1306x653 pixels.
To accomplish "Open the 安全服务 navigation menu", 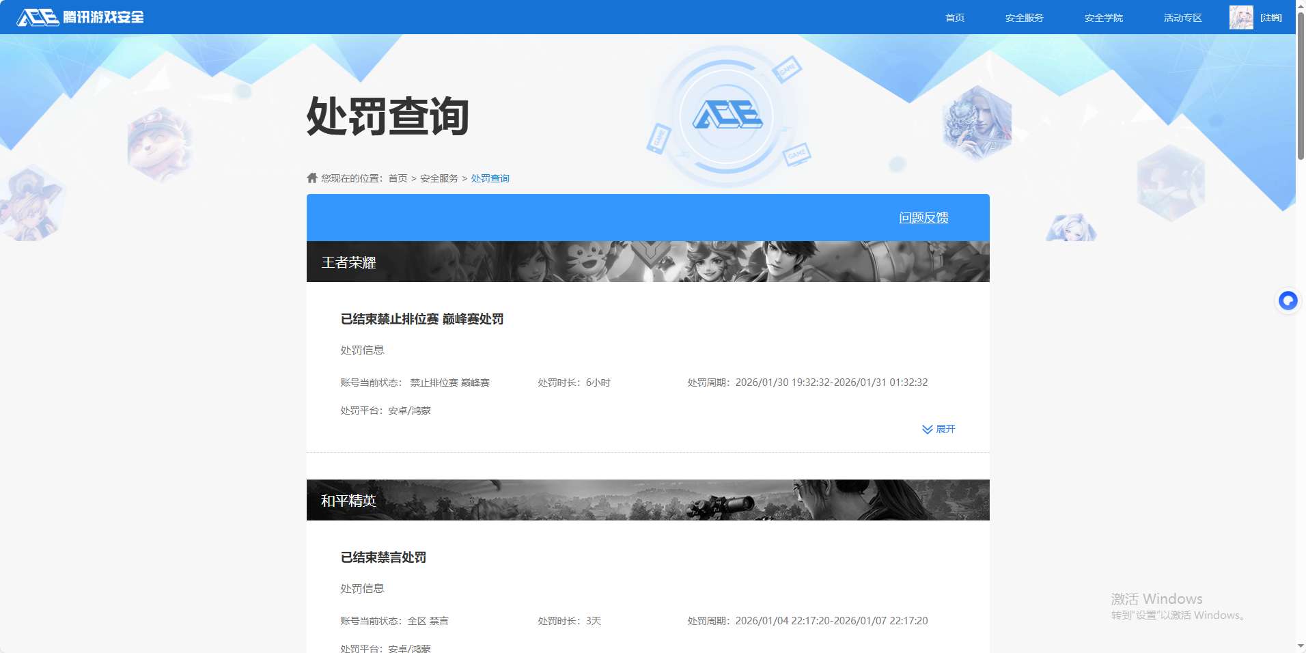I will point(1024,17).
